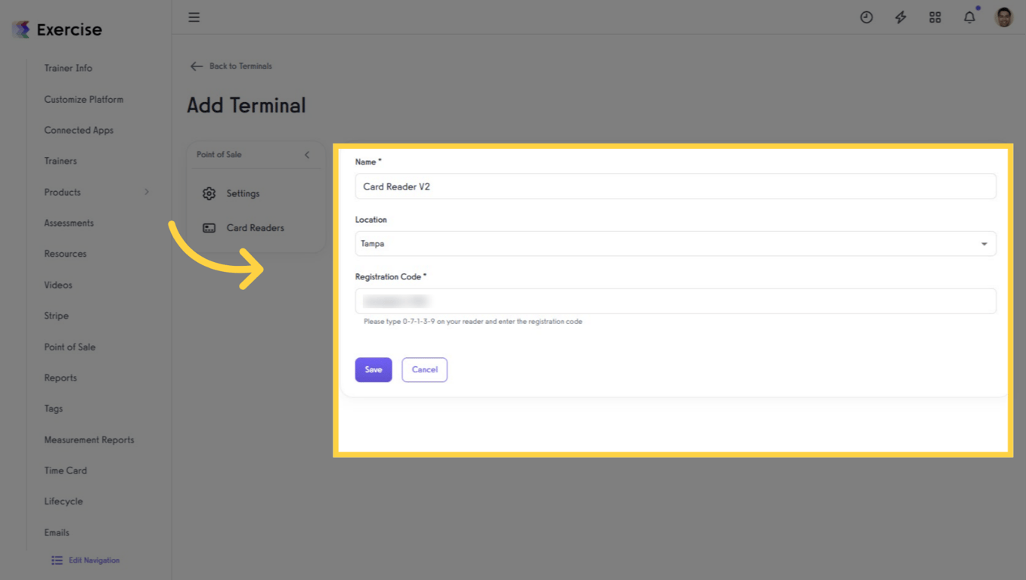Open the apps grid icon

[x=935, y=17]
